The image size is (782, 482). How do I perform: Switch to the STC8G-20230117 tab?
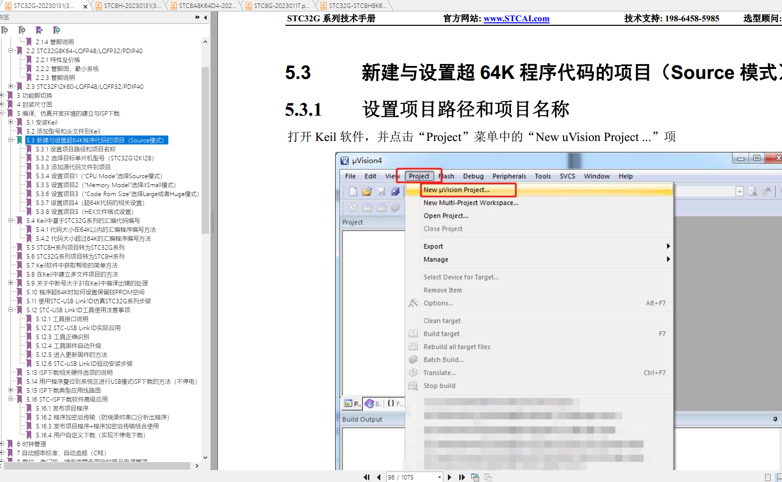point(278,6)
